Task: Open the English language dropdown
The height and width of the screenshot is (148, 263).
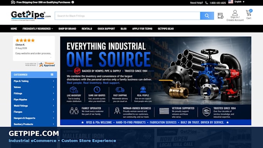Action: [239, 2]
